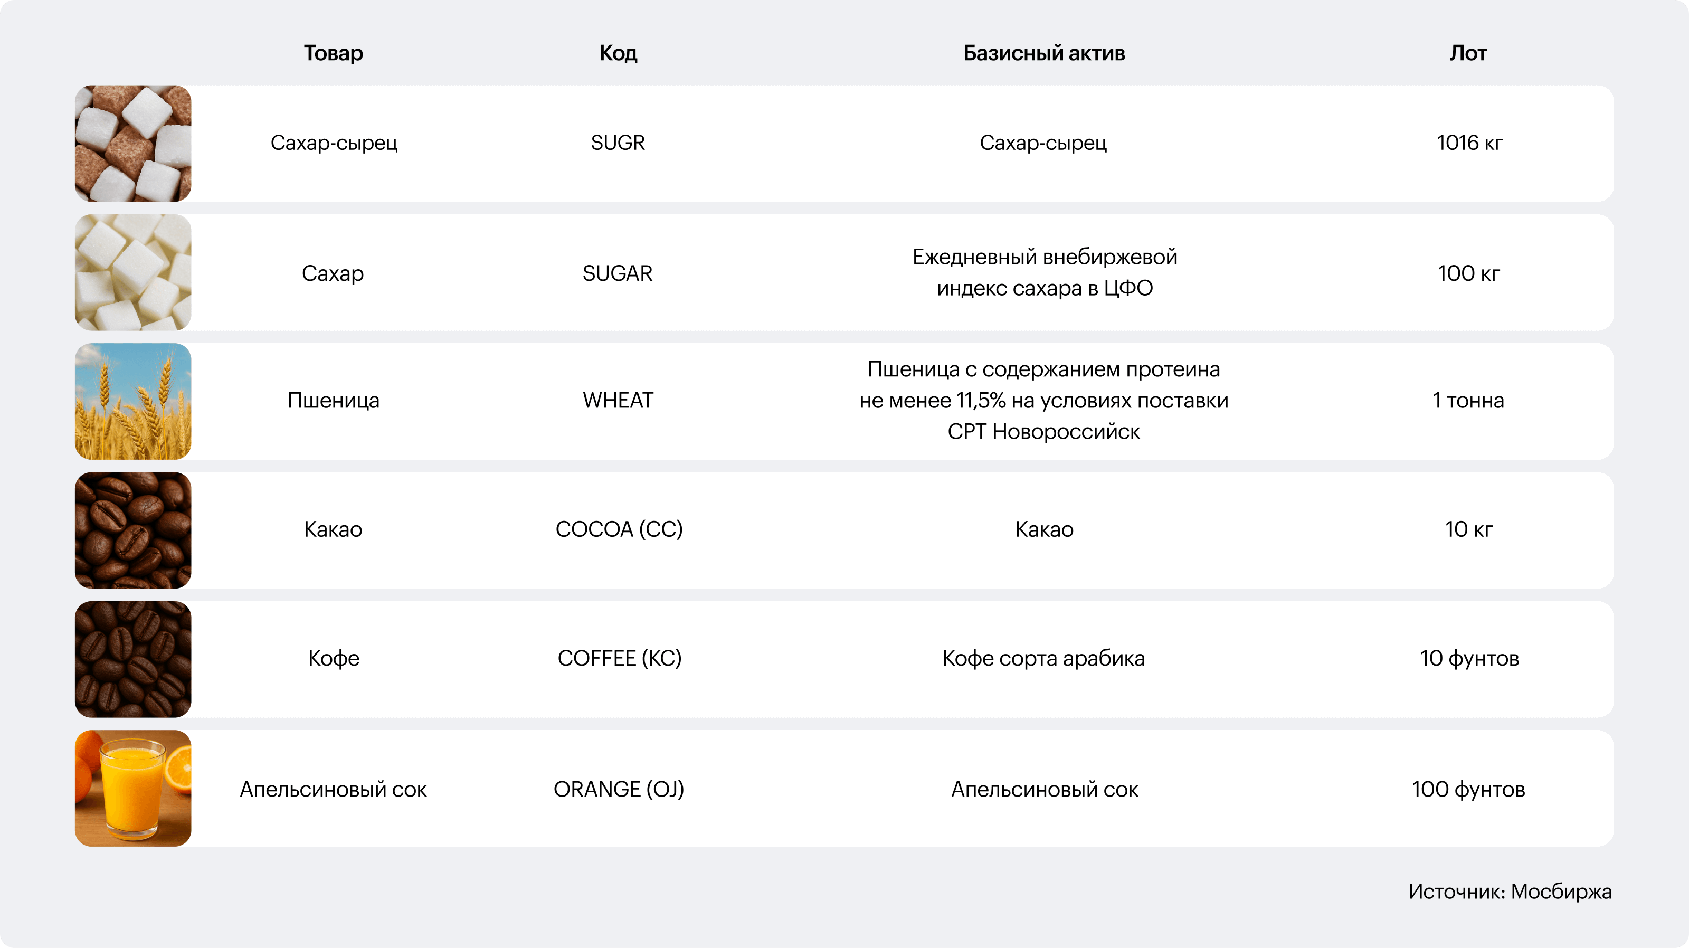Select the 100 фунтов lot value

(x=1469, y=789)
